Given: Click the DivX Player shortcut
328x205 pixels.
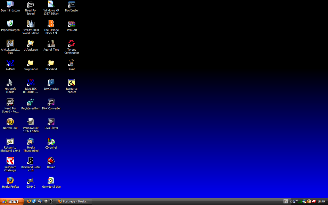Looking at the screenshot, I should pyautogui.click(x=51, y=122).
